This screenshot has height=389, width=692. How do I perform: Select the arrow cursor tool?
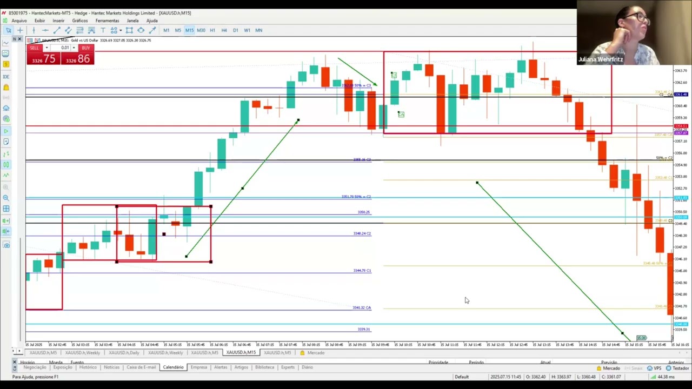click(9, 30)
